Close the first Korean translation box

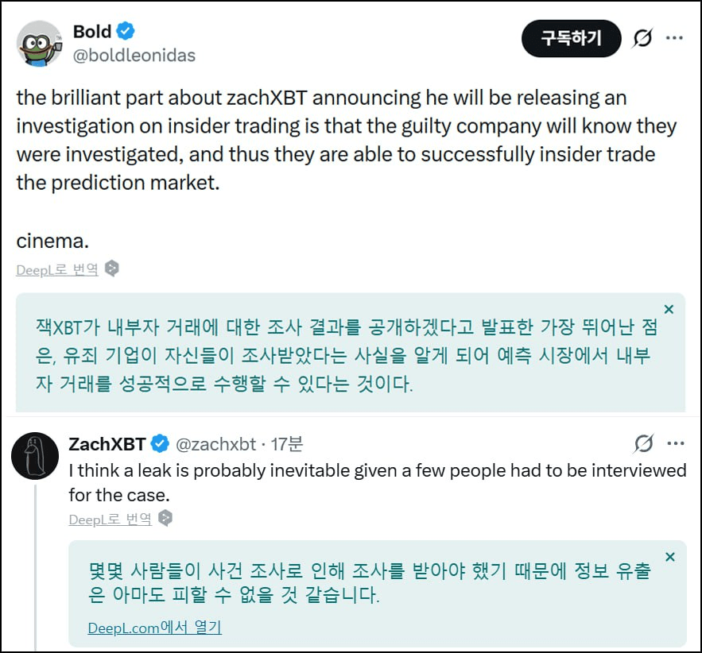click(x=669, y=309)
